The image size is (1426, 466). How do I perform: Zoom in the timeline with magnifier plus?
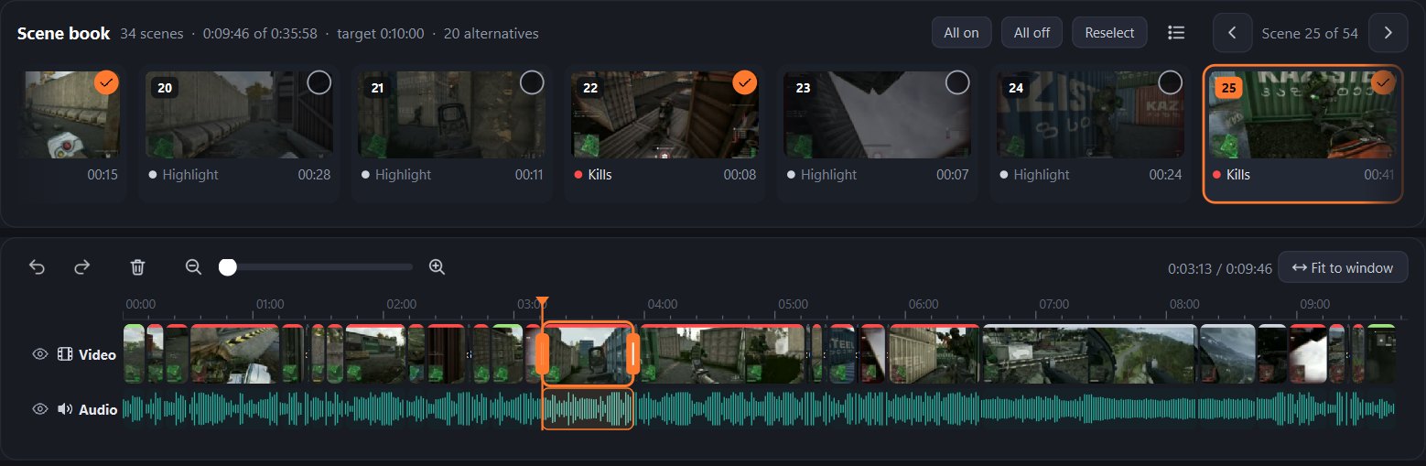pos(437,267)
